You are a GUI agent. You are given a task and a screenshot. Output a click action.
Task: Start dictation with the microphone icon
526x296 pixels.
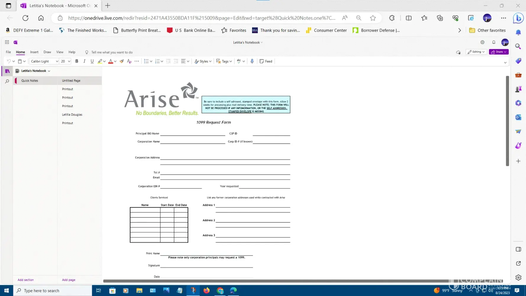252,61
